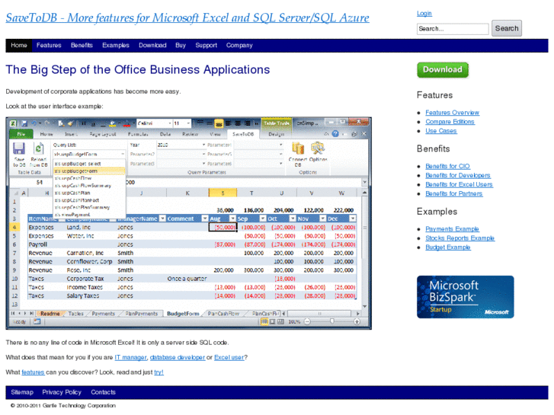
Task: Open the Sep column filter dropdown
Action: click(262, 219)
